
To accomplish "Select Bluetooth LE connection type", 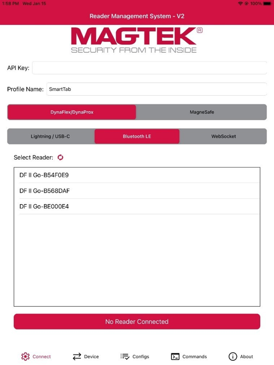I will (137, 136).
